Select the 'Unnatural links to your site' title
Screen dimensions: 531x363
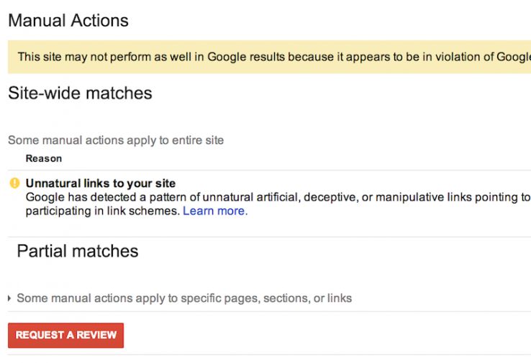tap(101, 183)
